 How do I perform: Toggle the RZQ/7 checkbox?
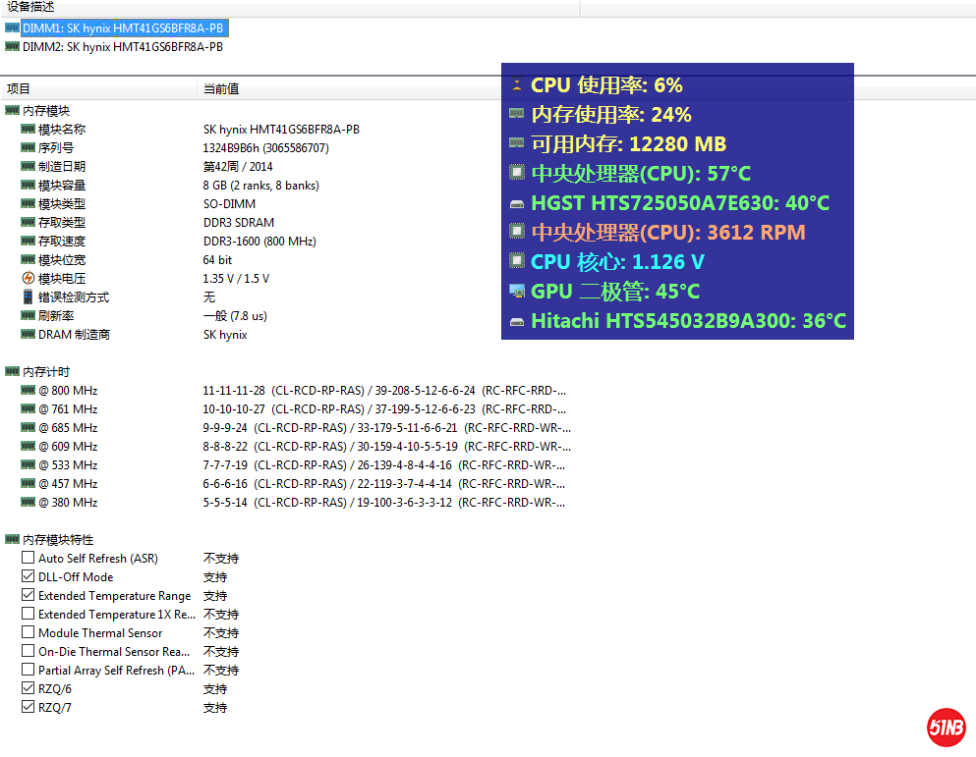[x=29, y=708]
